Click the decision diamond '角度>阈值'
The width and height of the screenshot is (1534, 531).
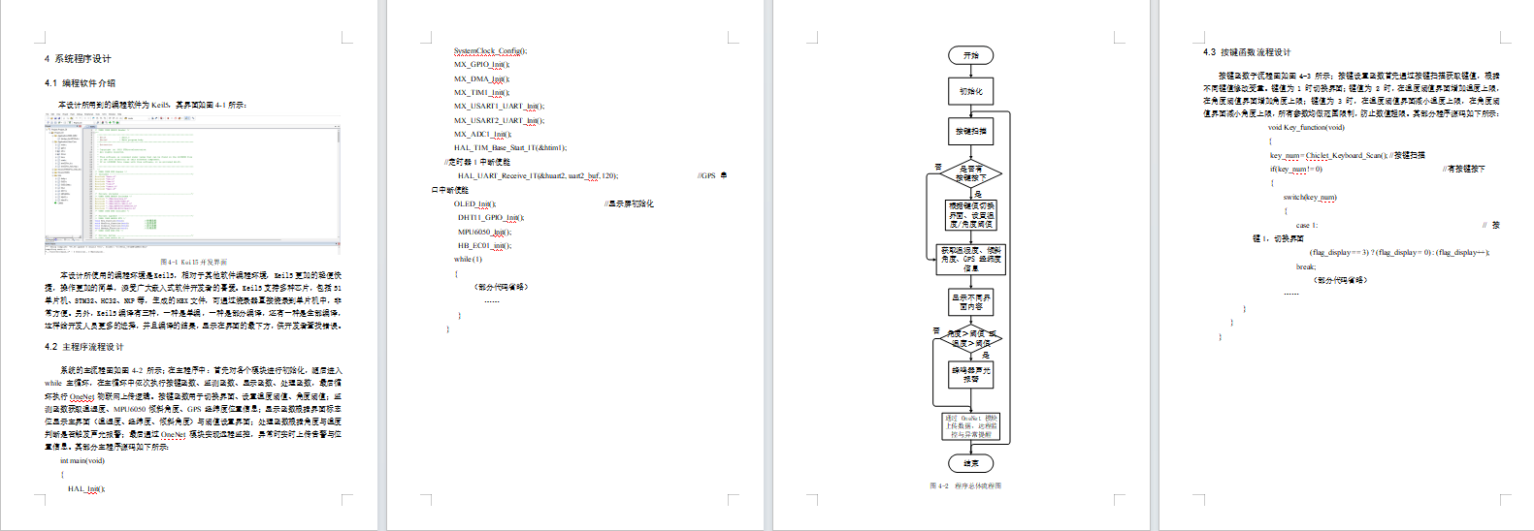(970, 339)
